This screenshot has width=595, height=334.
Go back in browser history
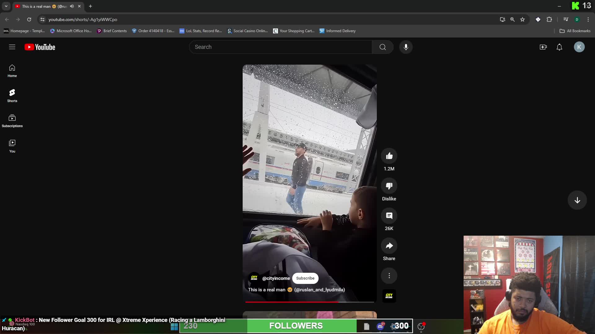point(7,19)
